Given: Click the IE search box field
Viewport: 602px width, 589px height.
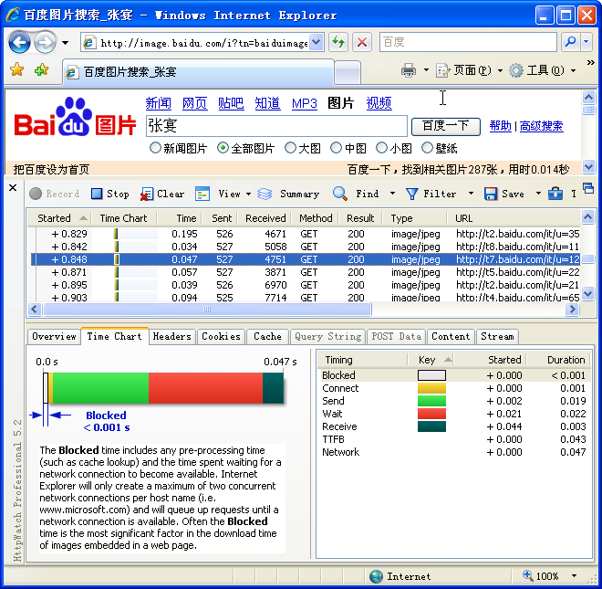Looking at the screenshot, I should coord(468,41).
